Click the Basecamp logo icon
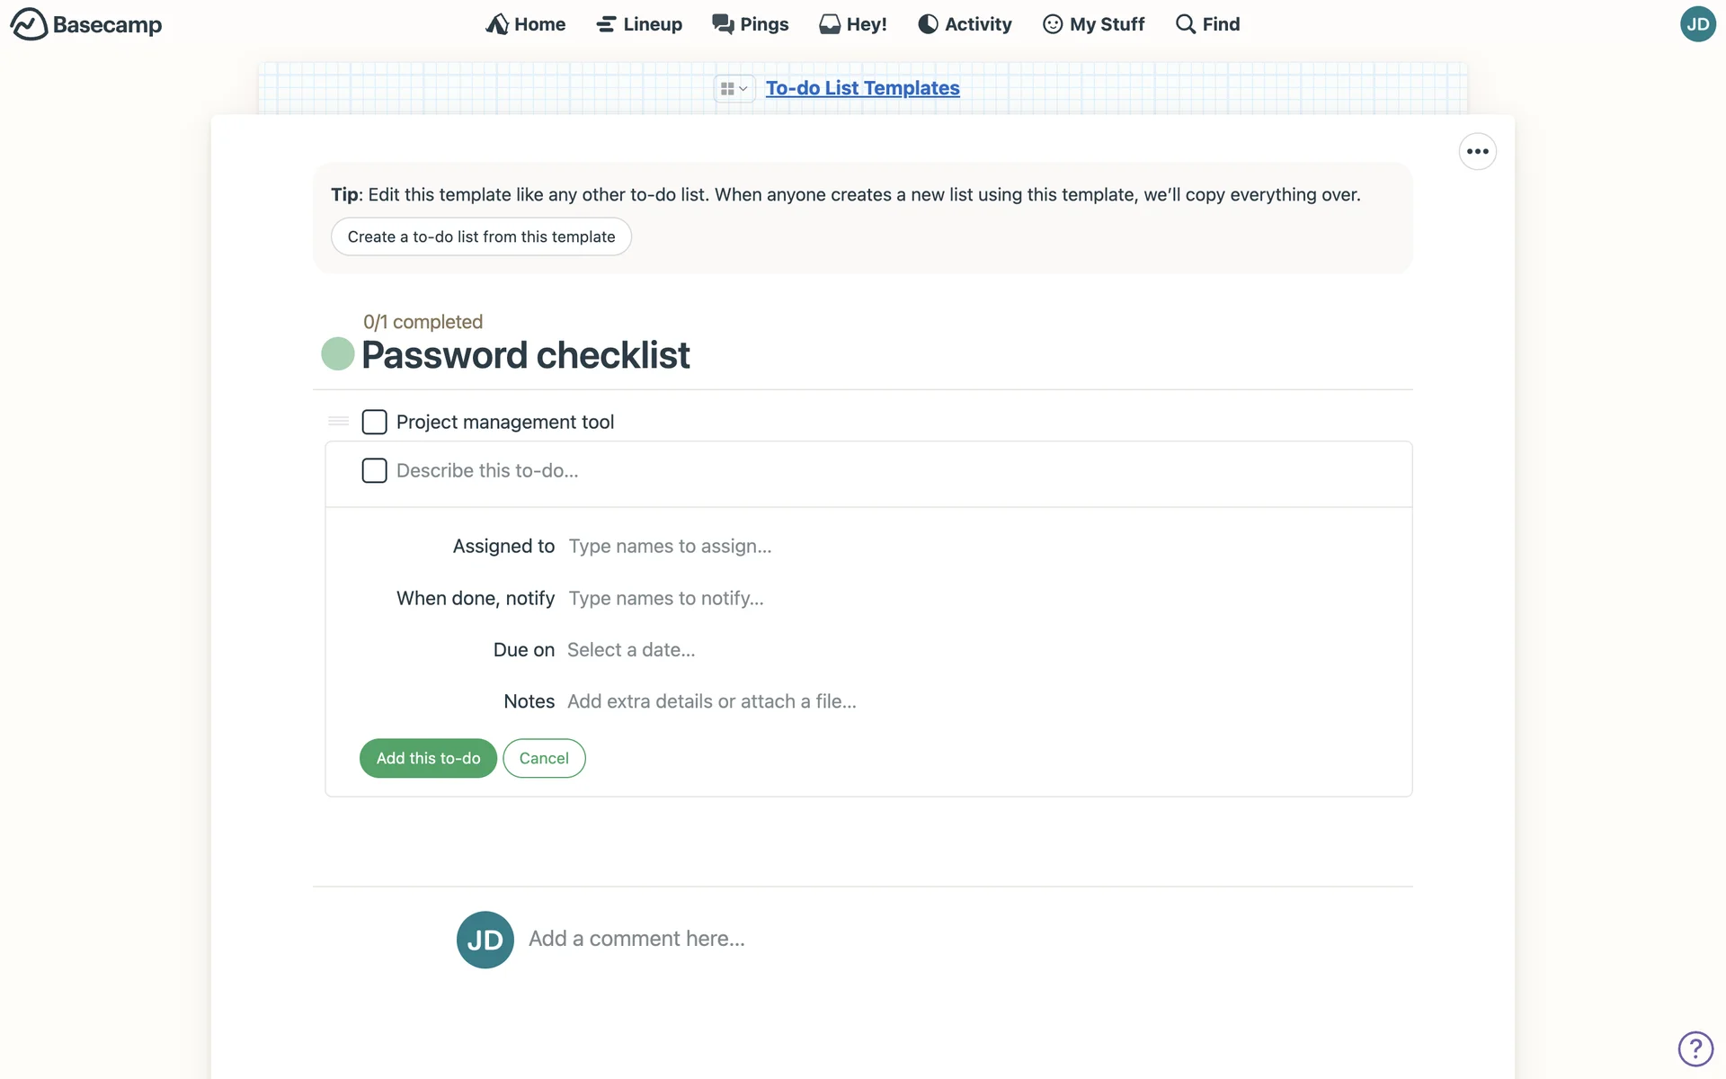Screen dimensions: 1726x1079 [x=29, y=24]
